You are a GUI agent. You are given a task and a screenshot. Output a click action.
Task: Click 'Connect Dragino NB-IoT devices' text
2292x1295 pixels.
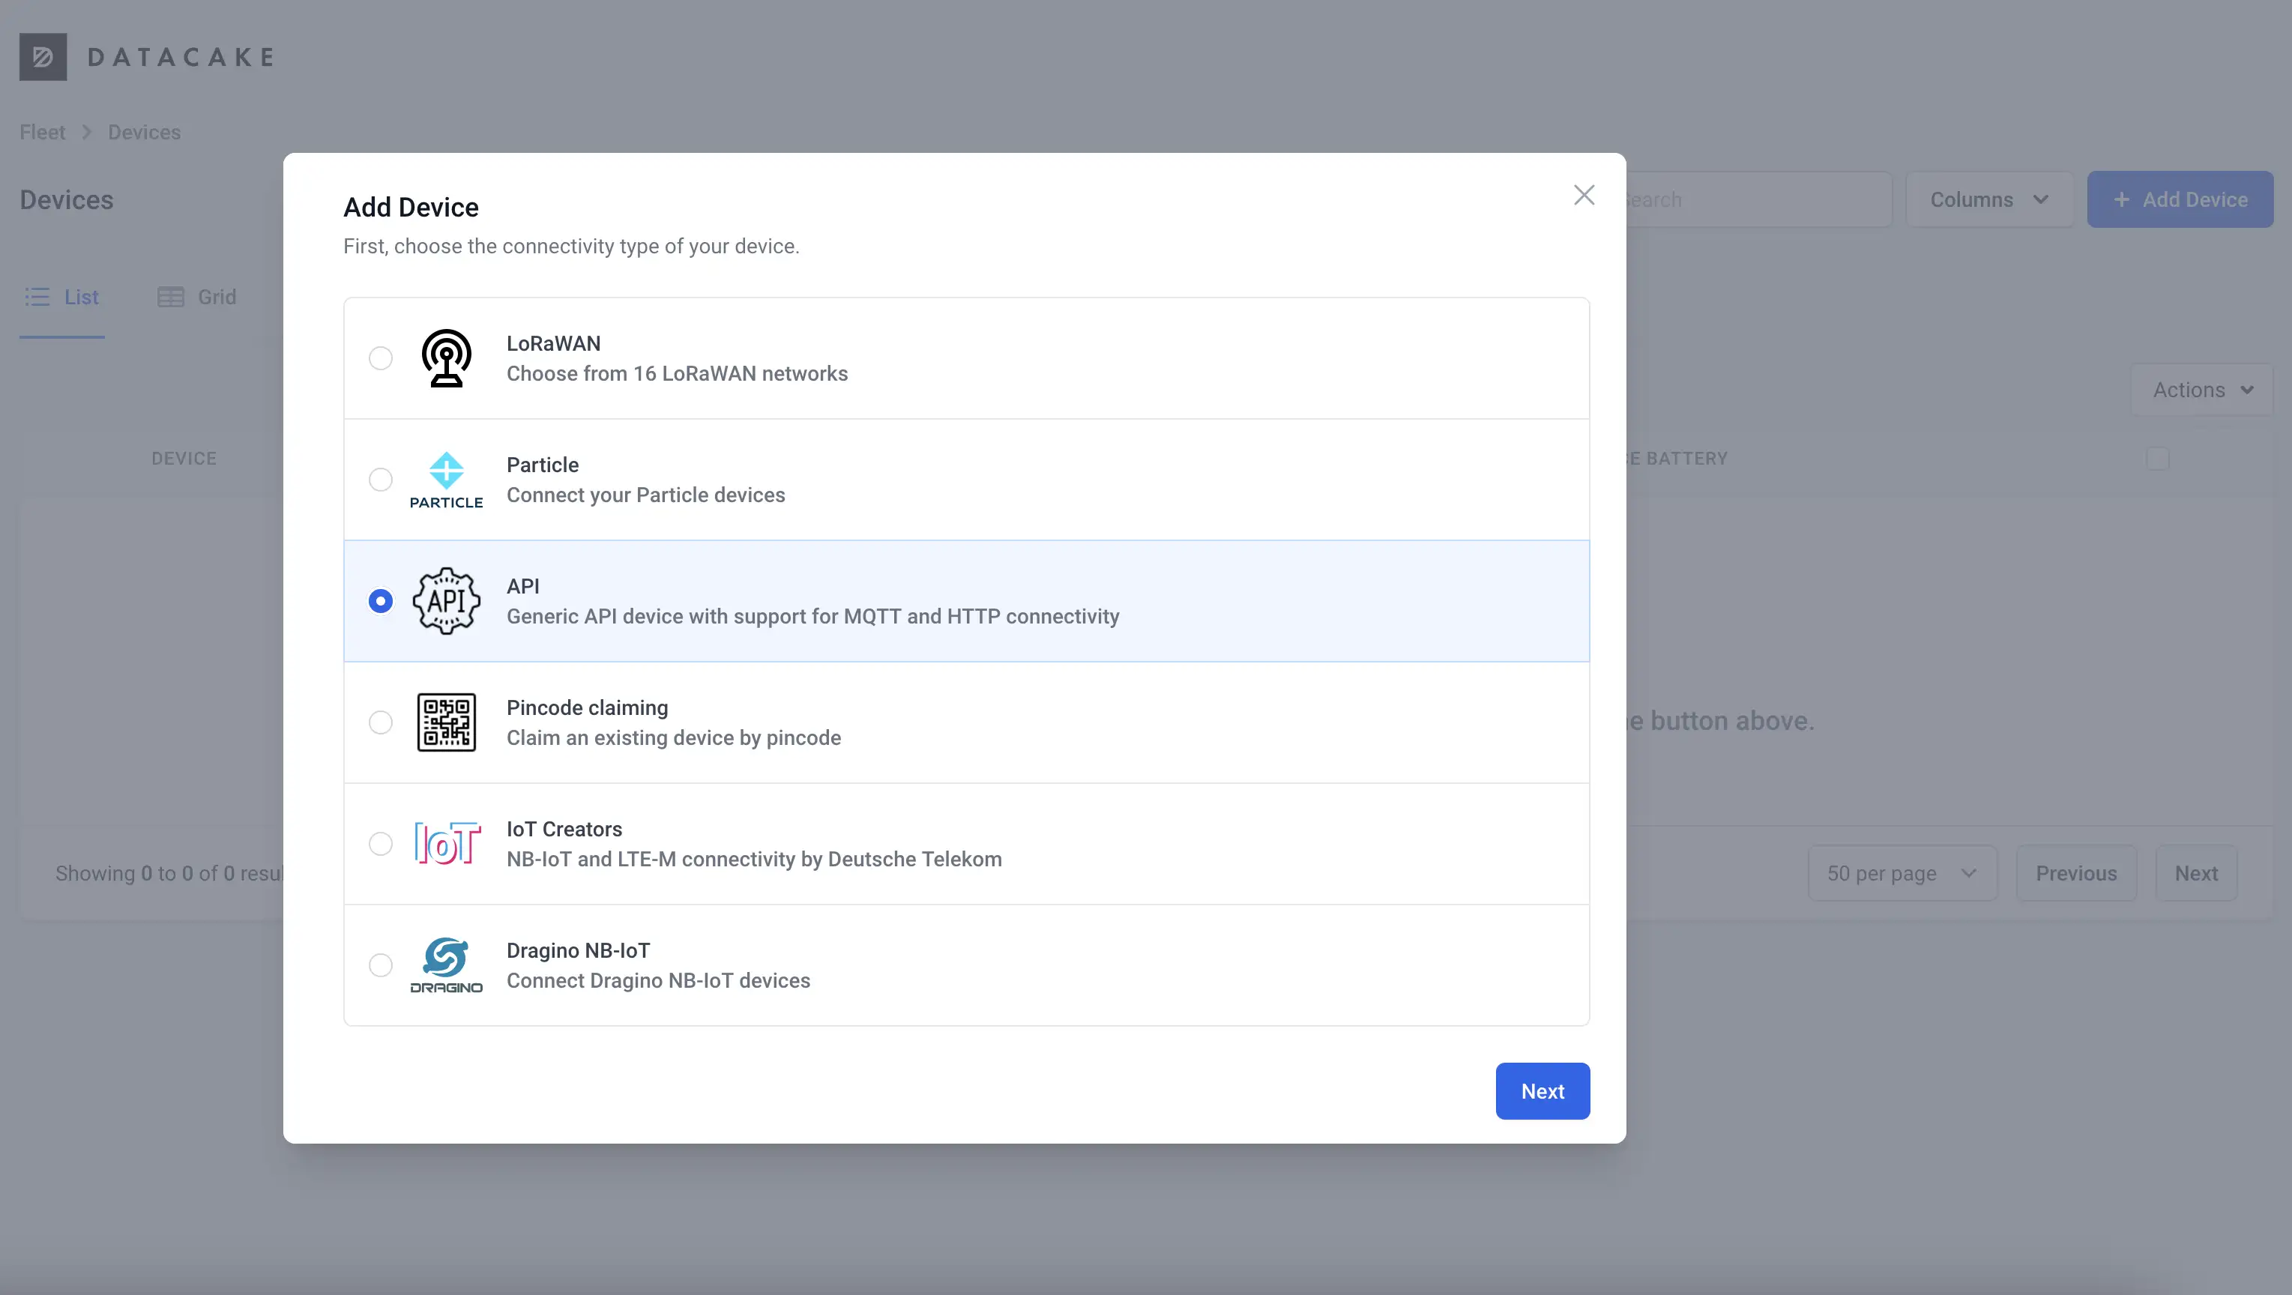point(658,980)
